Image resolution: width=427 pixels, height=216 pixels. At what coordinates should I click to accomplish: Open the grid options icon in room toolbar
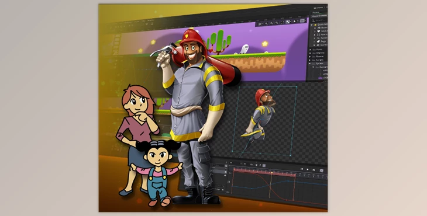coord(260,24)
